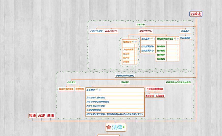Select the 人身自由罚 cell
Viewport: 222px width, 136px height.
[128, 50]
